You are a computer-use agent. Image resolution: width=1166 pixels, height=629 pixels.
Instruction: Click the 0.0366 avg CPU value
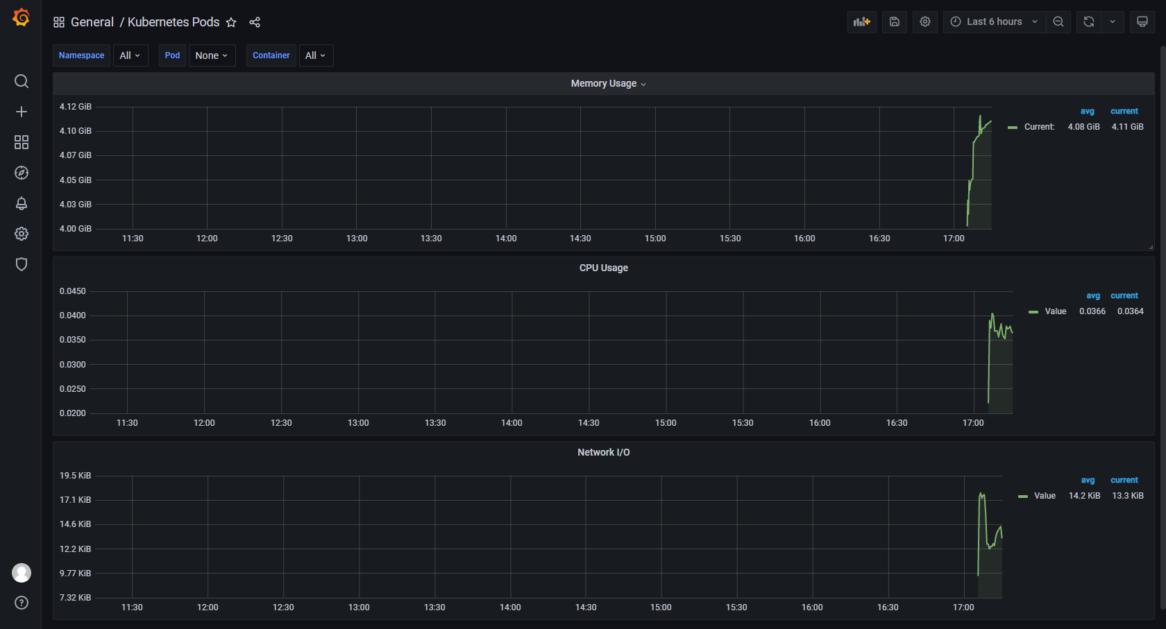[x=1092, y=311]
